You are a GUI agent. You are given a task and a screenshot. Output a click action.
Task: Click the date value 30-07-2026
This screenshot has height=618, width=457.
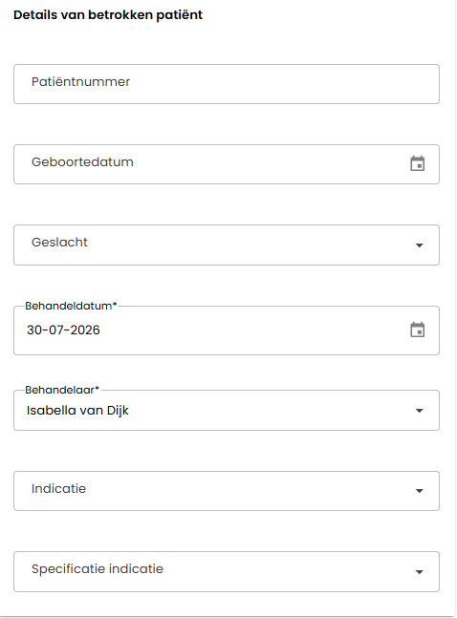click(x=63, y=330)
